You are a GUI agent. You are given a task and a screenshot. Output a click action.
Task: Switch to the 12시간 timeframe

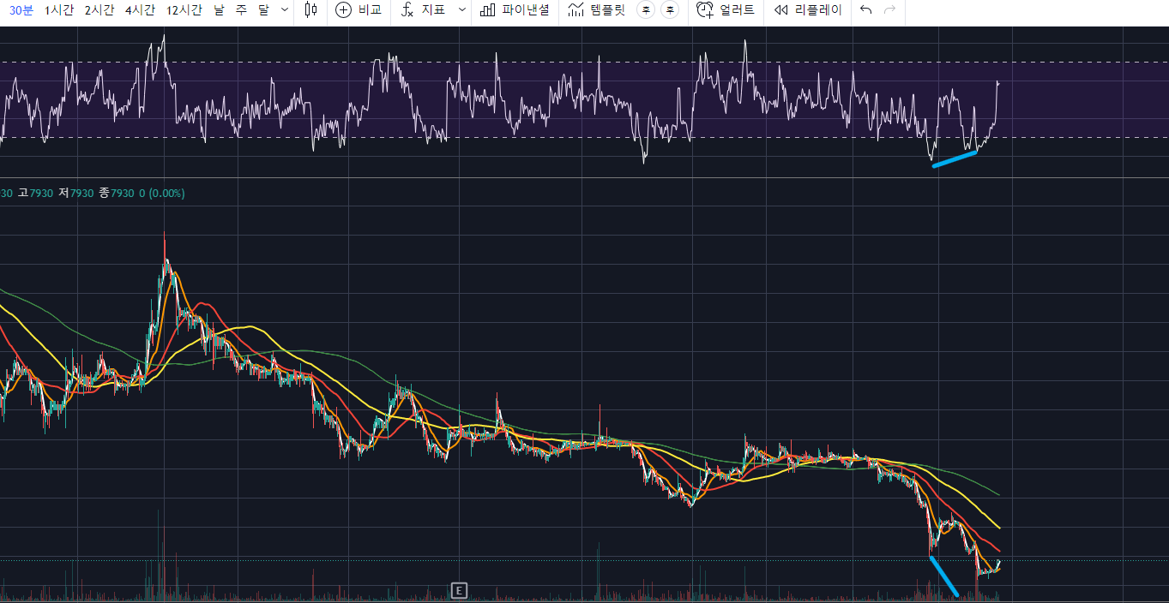(x=184, y=10)
